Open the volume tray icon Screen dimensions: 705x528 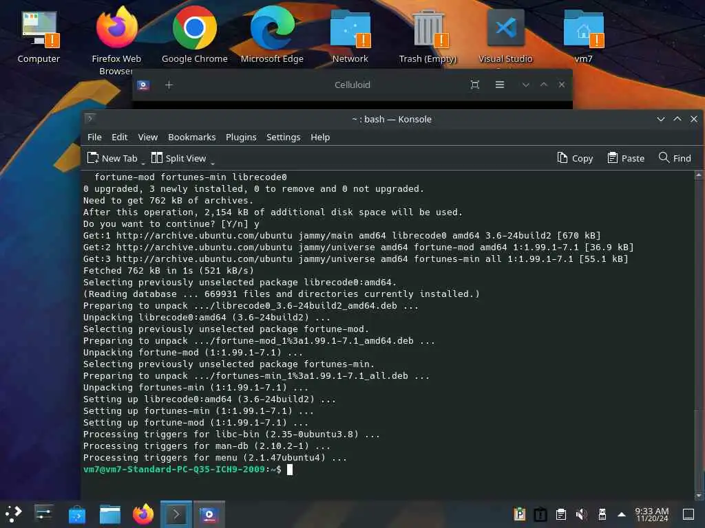click(581, 514)
